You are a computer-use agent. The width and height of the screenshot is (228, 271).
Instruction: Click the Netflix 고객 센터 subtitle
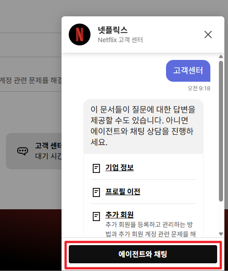(120, 40)
